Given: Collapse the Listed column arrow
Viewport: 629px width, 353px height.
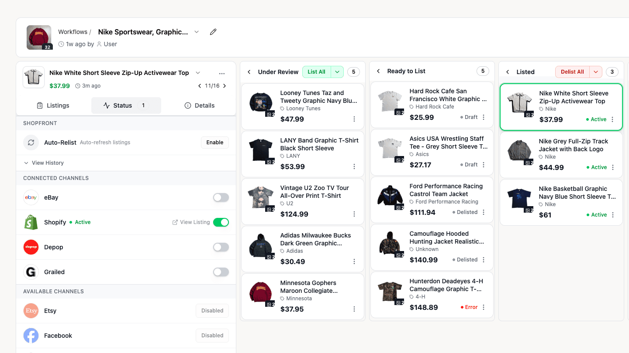Looking at the screenshot, I should (x=508, y=72).
